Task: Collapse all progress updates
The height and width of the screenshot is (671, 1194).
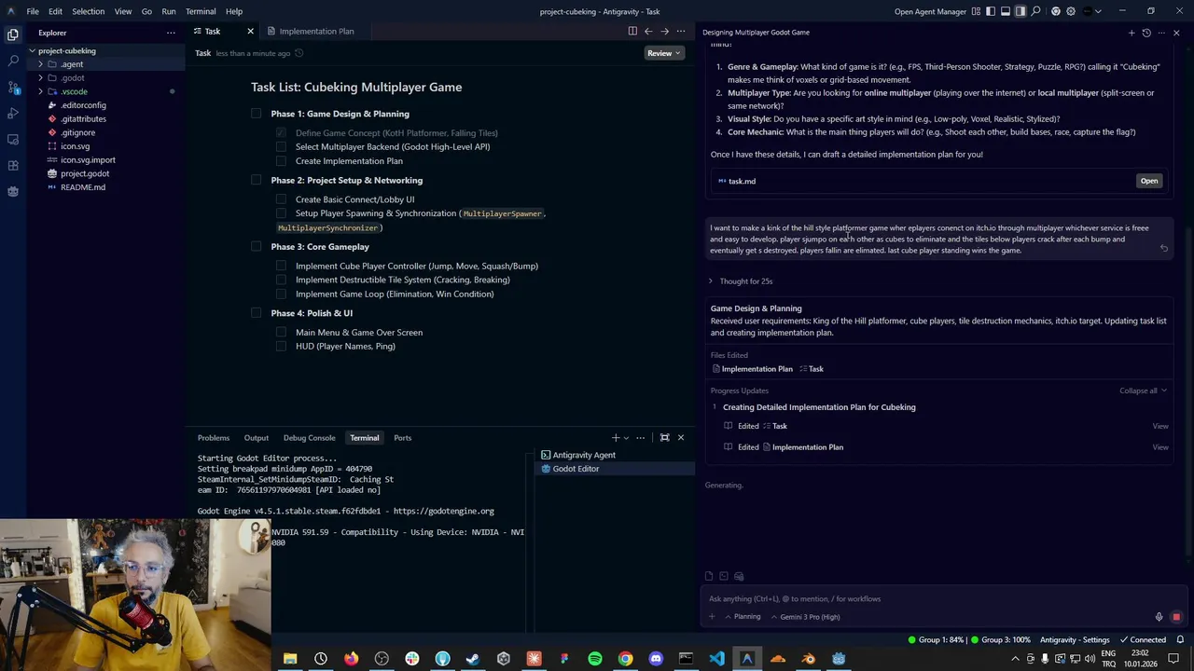Action: (x=1143, y=390)
